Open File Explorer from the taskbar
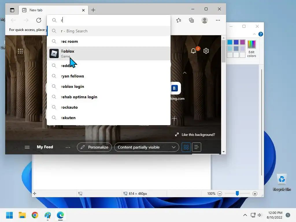Screen dimensions: 296x222 [x=22, y=215]
